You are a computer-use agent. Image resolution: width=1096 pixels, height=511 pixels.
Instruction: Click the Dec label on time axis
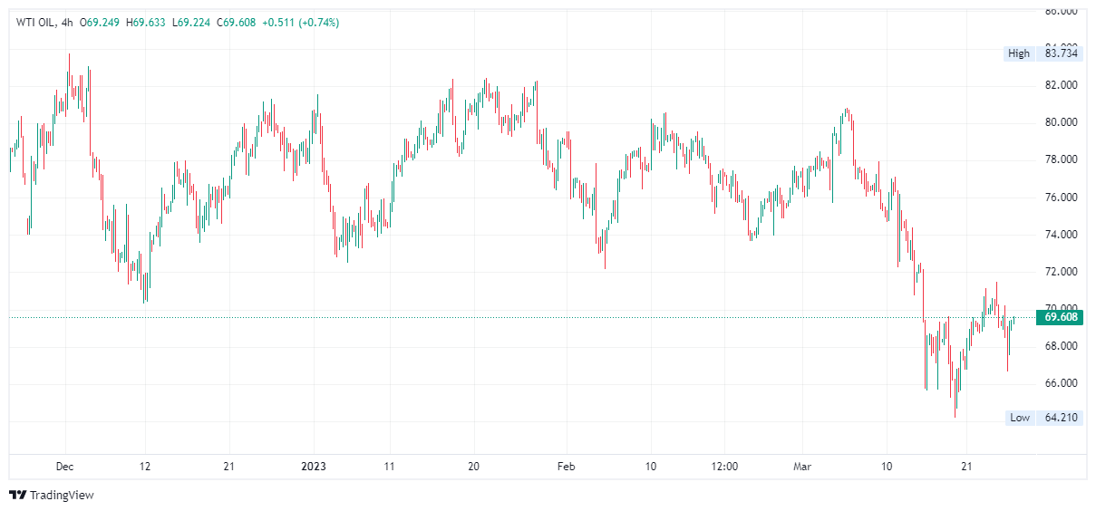(x=64, y=467)
